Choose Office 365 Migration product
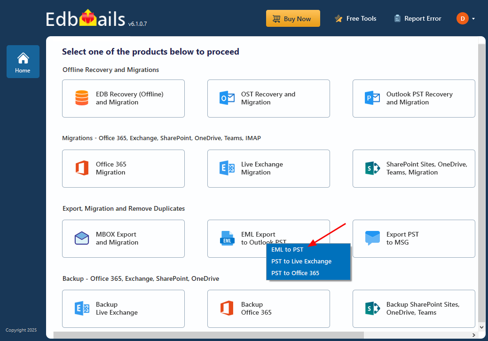This screenshot has width=488, height=341. (123, 168)
